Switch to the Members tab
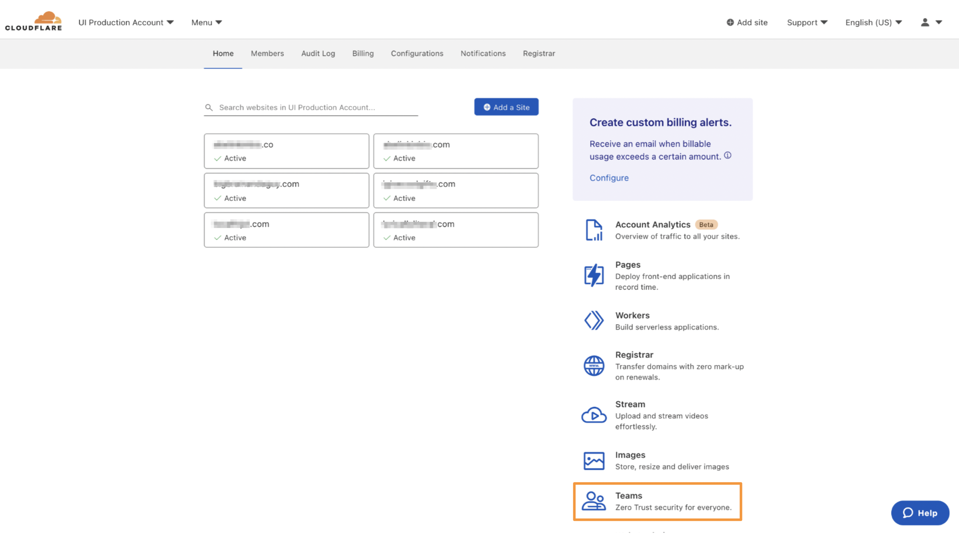959x535 pixels. [x=267, y=53]
